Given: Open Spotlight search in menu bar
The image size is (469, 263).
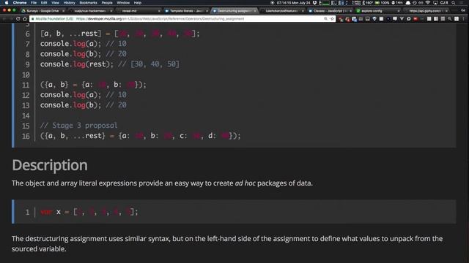Looking at the screenshot, I should [454, 3].
